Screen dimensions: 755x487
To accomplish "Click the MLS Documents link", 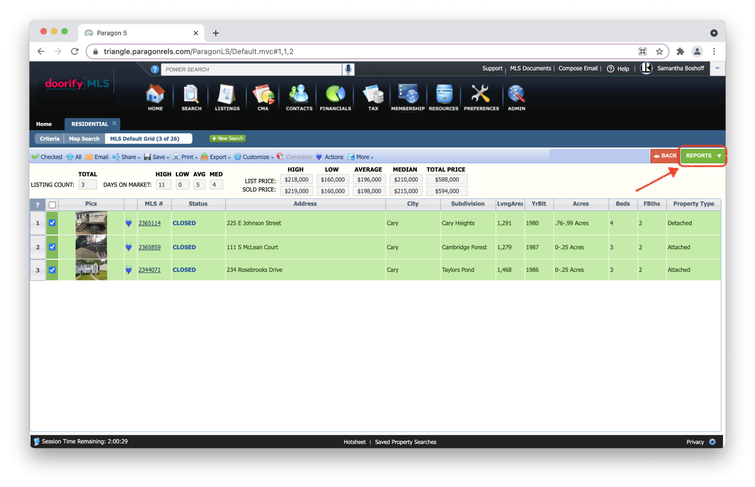I will pos(530,68).
